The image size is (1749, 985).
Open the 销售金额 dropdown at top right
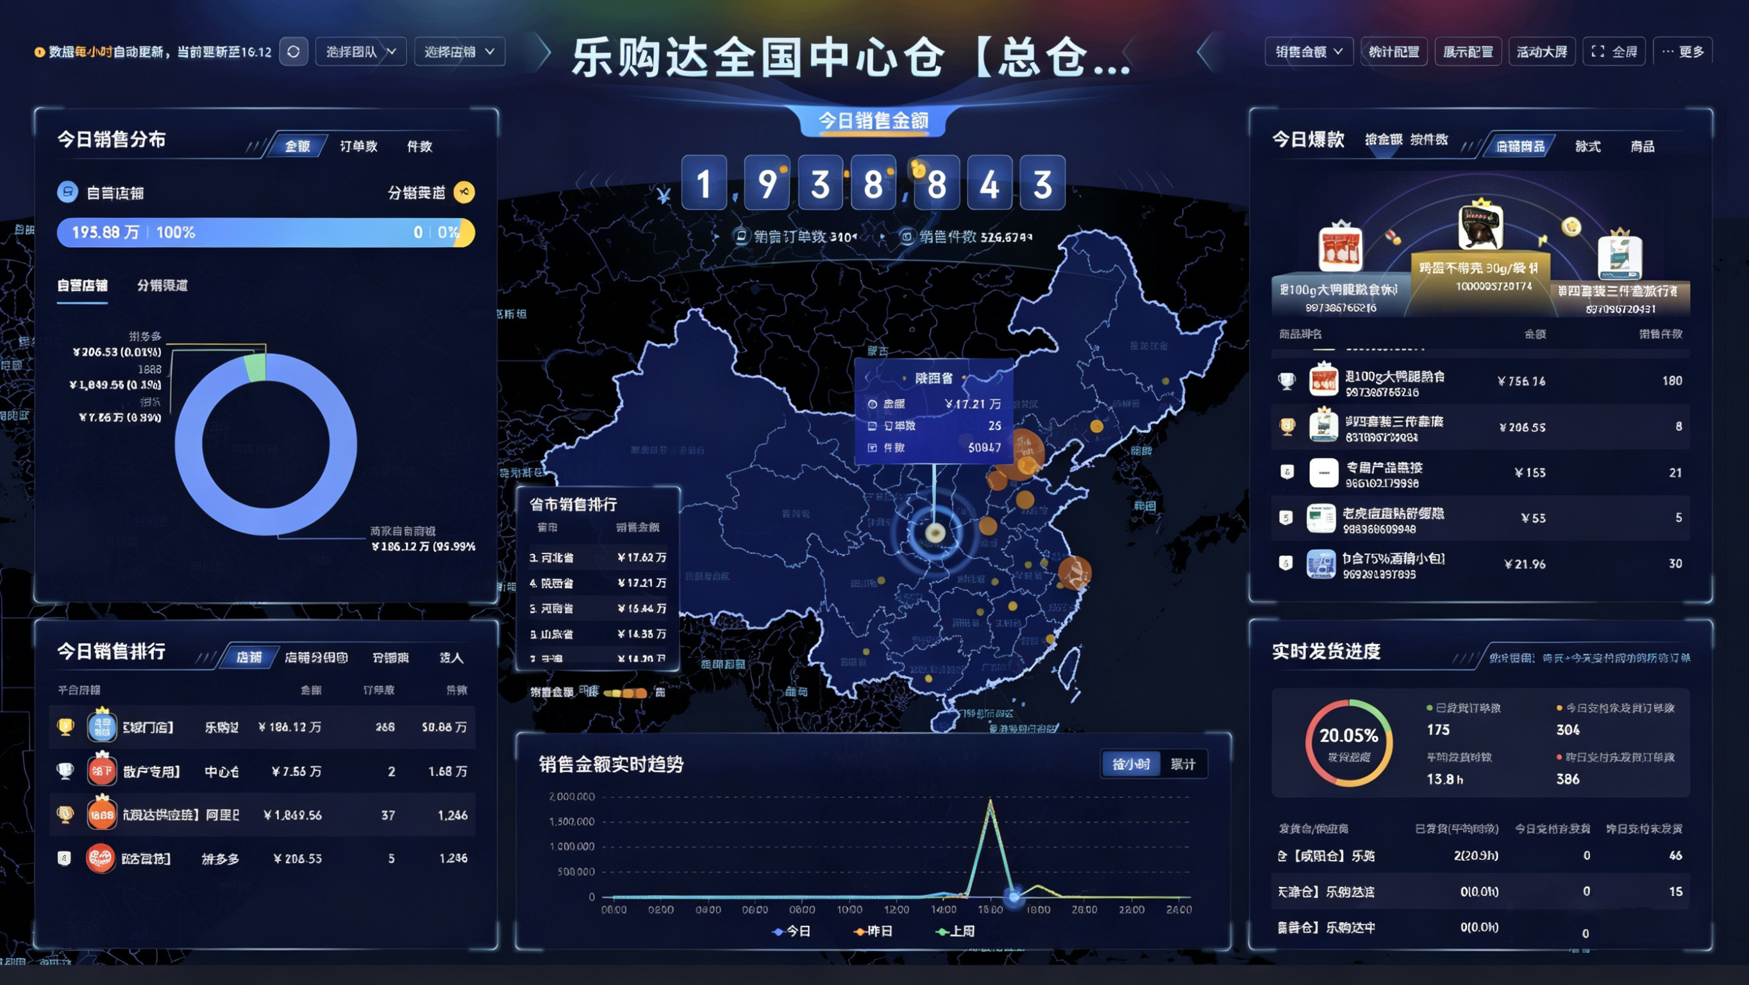[1308, 51]
